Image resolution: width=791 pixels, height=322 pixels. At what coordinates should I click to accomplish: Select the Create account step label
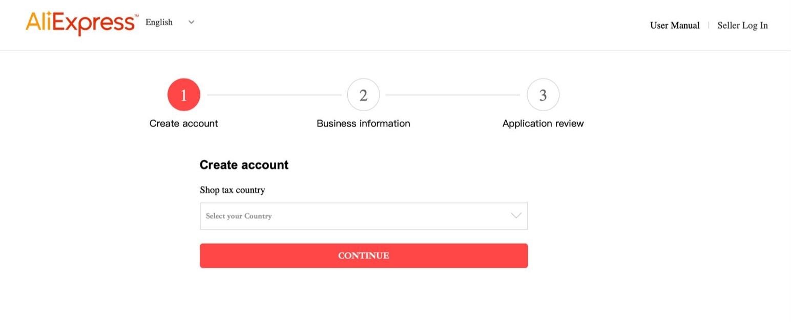click(183, 123)
